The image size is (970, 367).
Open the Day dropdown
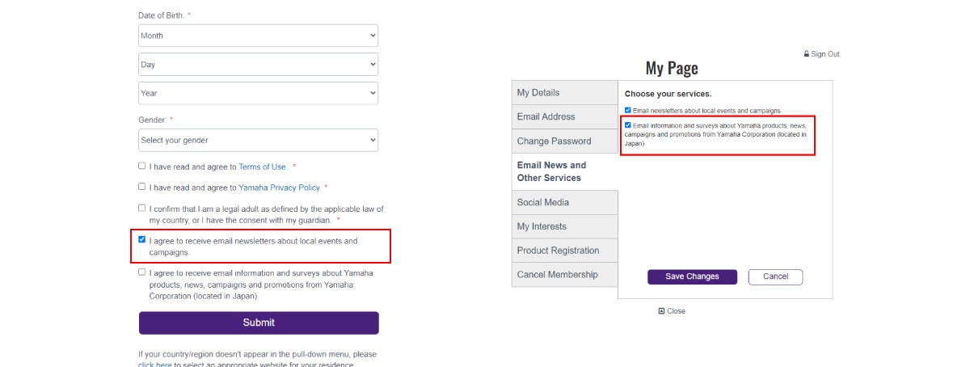pos(258,65)
